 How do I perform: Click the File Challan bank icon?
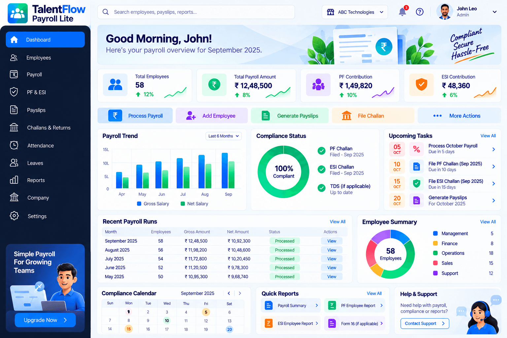coord(347,116)
